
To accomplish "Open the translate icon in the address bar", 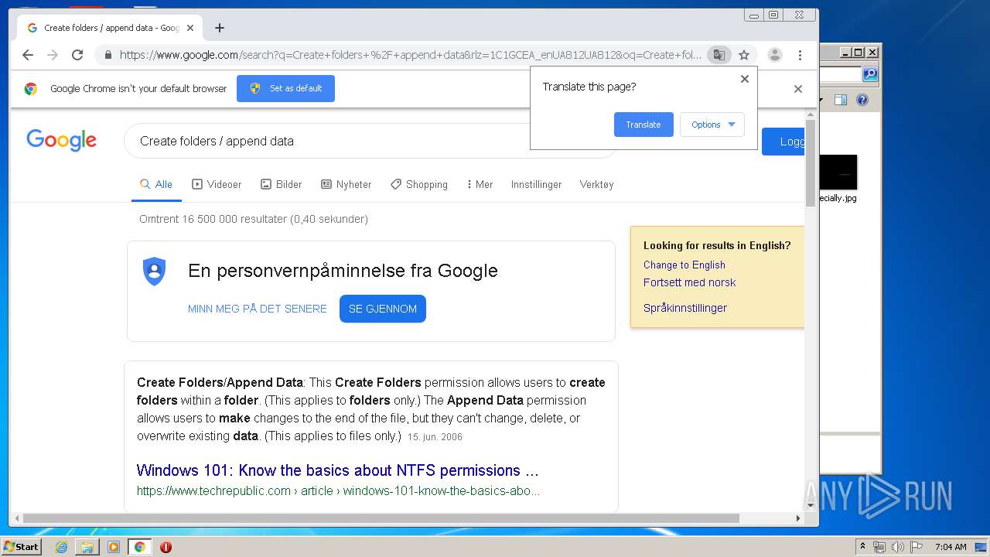I will tap(719, 55).
